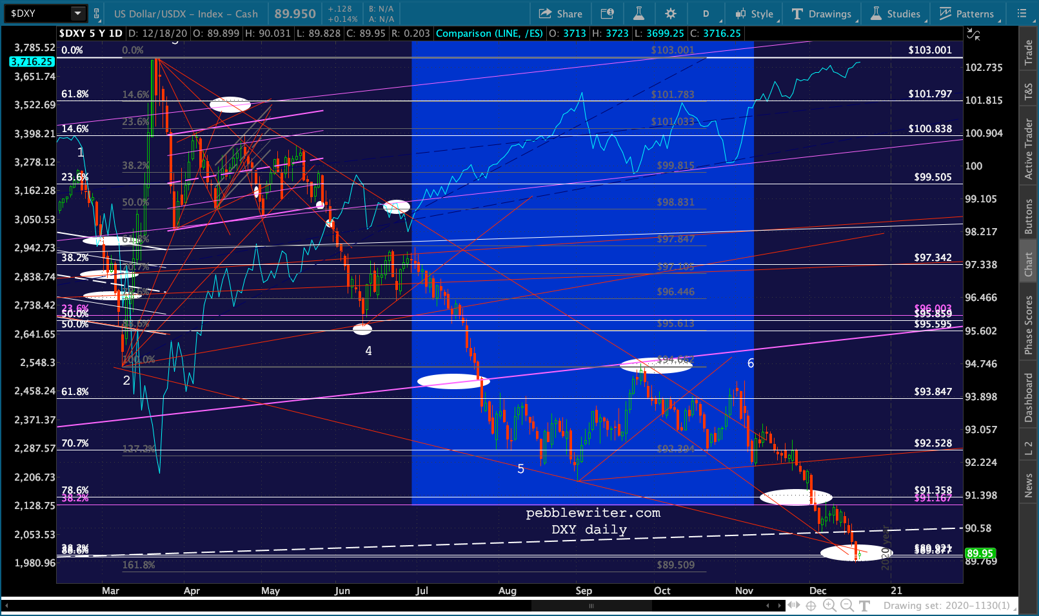Click the Dec label on the time axis
This screenshot has width=1039, height=616.
click(818, 590)
